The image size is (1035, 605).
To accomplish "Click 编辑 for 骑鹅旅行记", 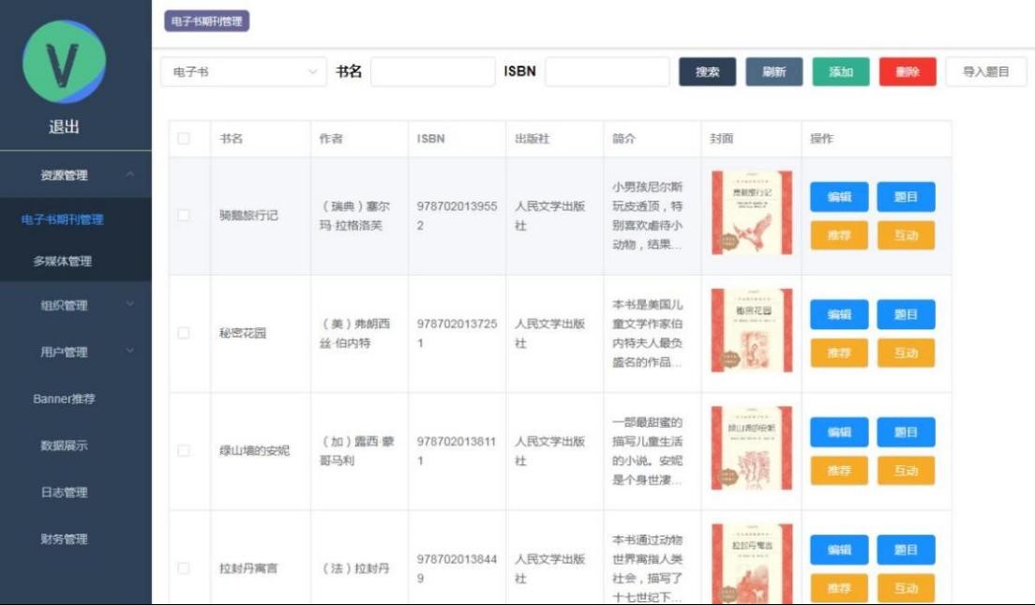I will pos(839,197).
